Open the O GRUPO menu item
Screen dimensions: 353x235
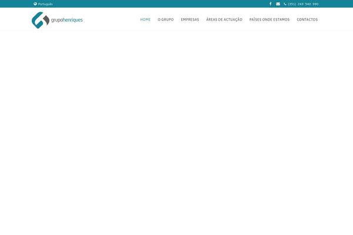click(166, 19)
